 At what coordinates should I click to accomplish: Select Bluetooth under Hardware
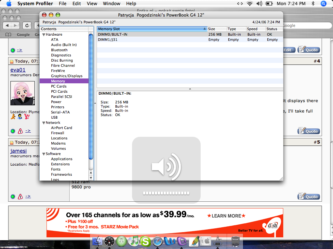59,50
